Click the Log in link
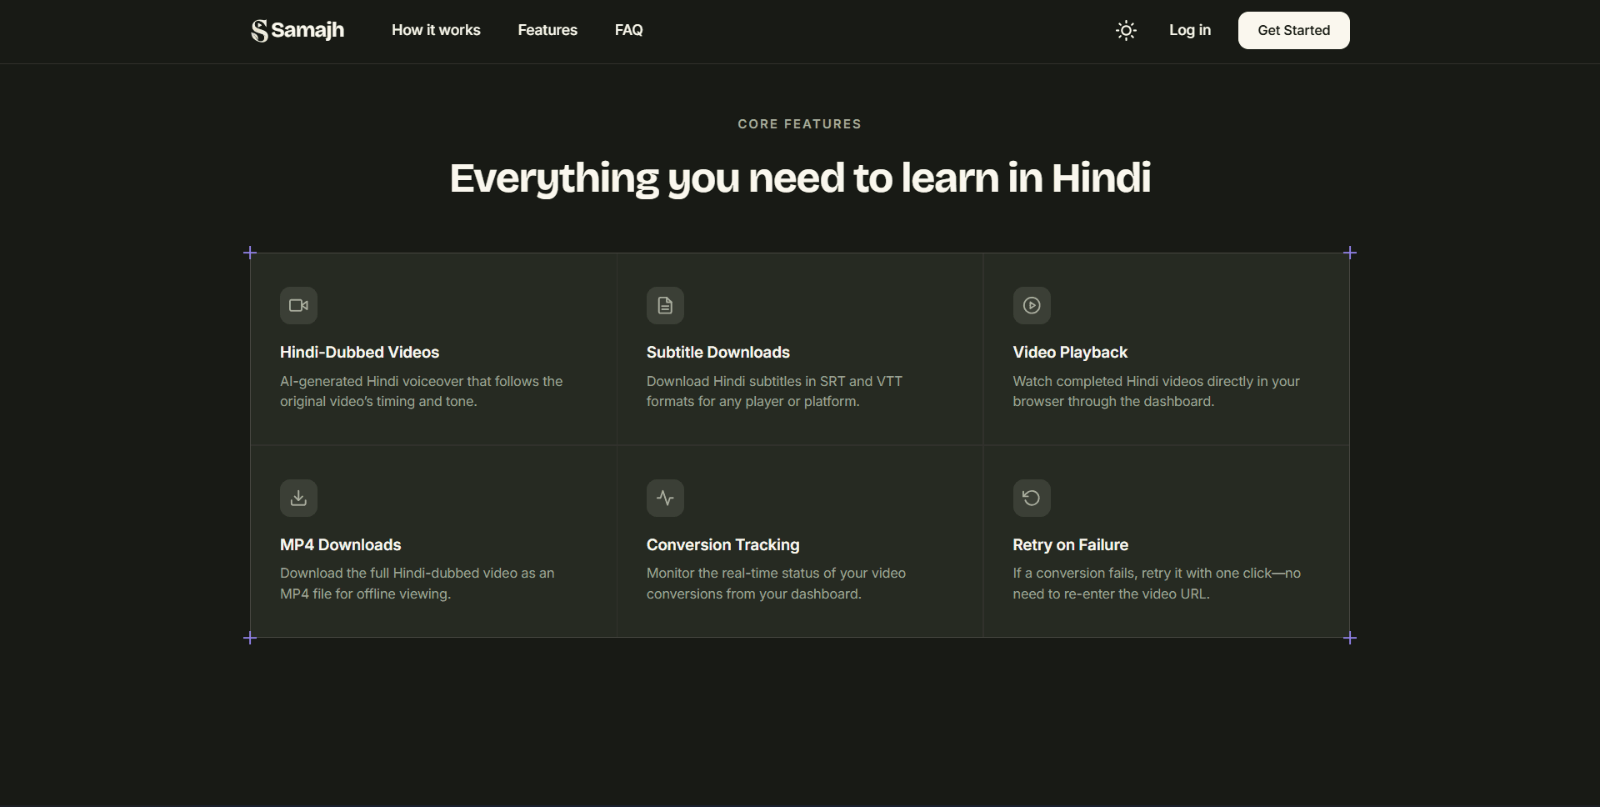The height and width of the screenshot is (807, 1600). point(1189,30)
